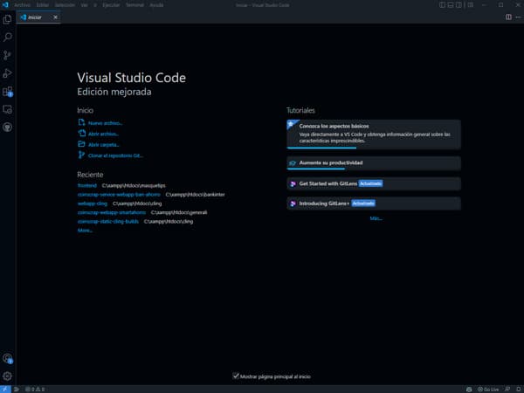This screenshot has width=524, height=393.
Task: Open the Remote Explorer view
Action: point(7,109)
